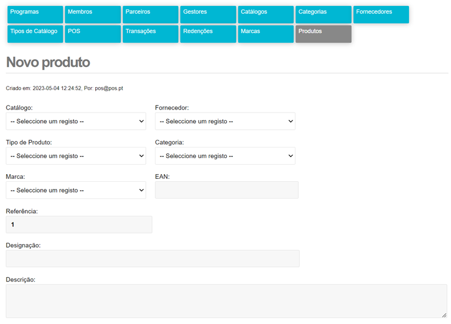The image size is (451, 324).
Task: Expand the Catálogo dropdown
Action: tap(76, 121)
